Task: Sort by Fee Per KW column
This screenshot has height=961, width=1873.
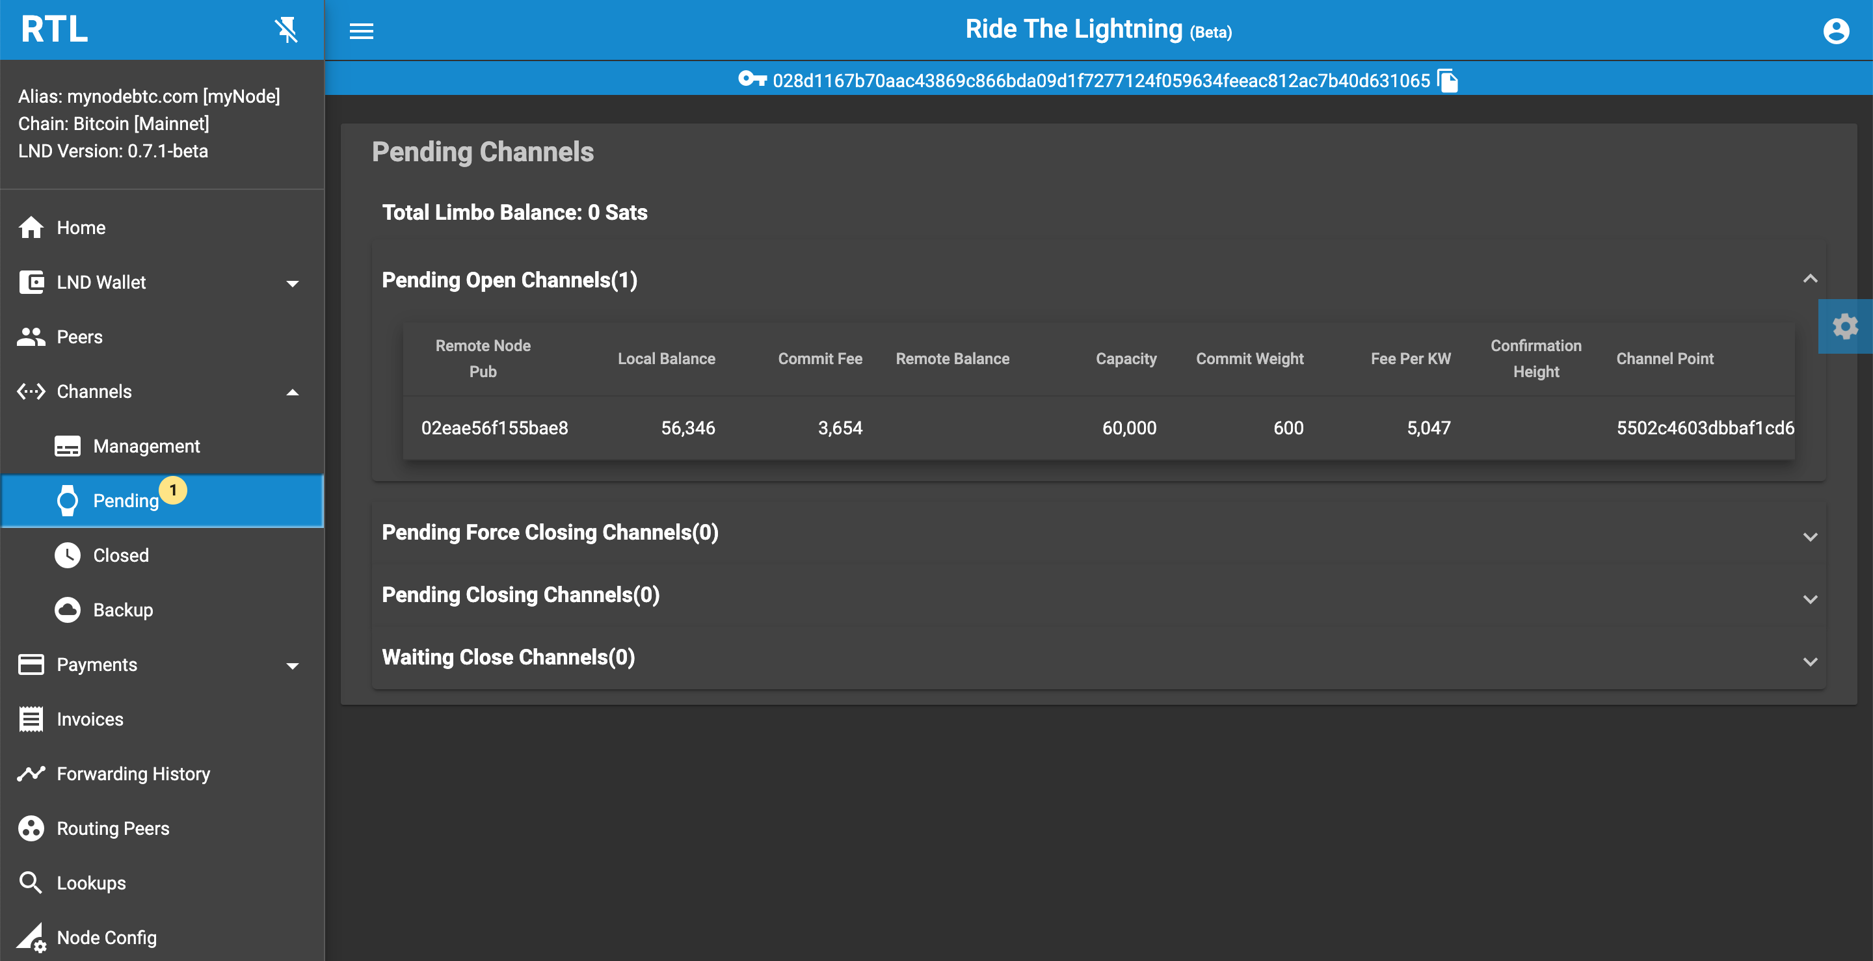Action: coord(1411,358)
